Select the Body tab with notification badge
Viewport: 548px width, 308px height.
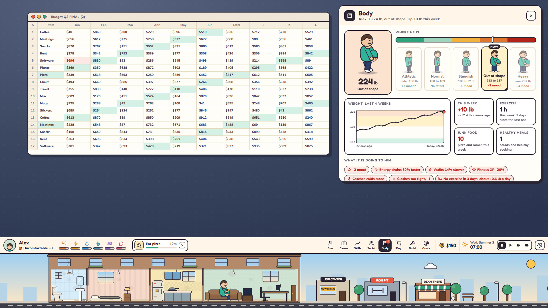[385, 245]
